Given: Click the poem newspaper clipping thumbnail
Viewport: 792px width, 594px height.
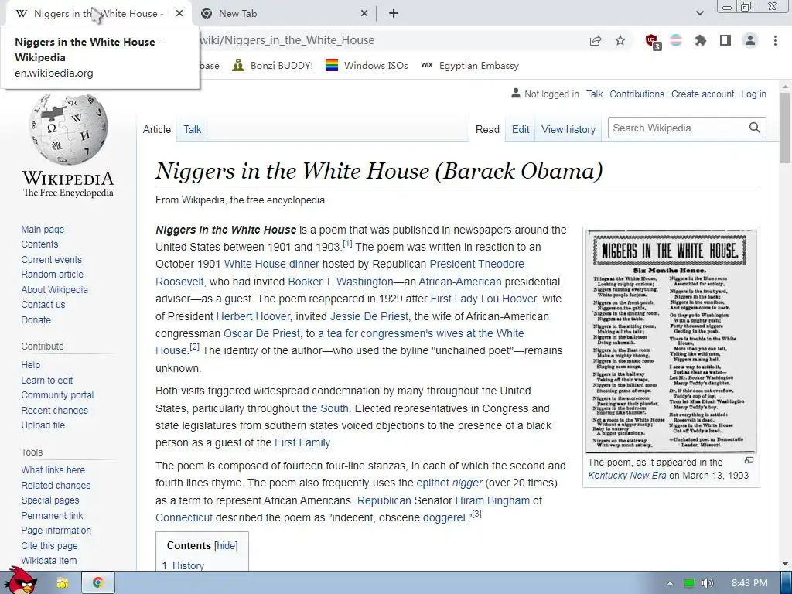Looking at the screenshot, I should click(671, 341).
